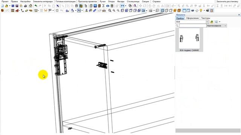Viewport: 241px width, 135px height.
Task: Toggle the orange shaded-with-edges cube icon
Action: point(179,10)
